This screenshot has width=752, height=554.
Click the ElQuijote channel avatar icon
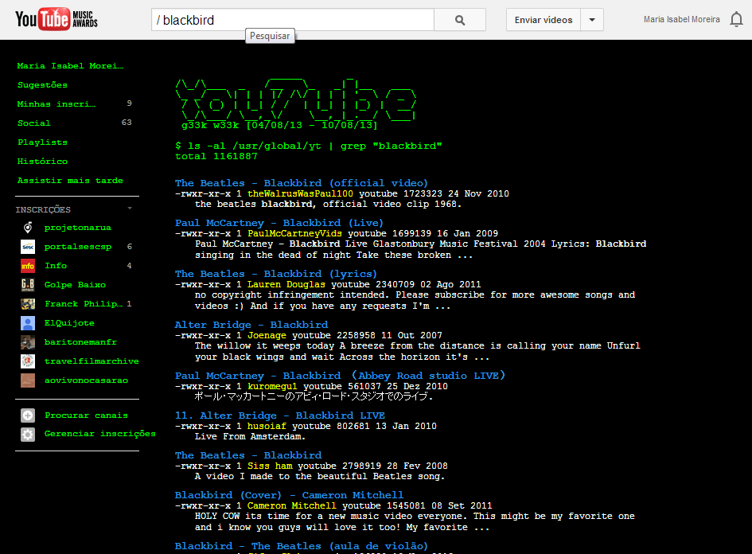28,323
